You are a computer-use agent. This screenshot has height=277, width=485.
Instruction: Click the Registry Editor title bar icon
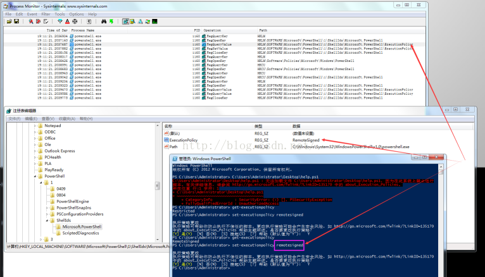pos(9,111)
